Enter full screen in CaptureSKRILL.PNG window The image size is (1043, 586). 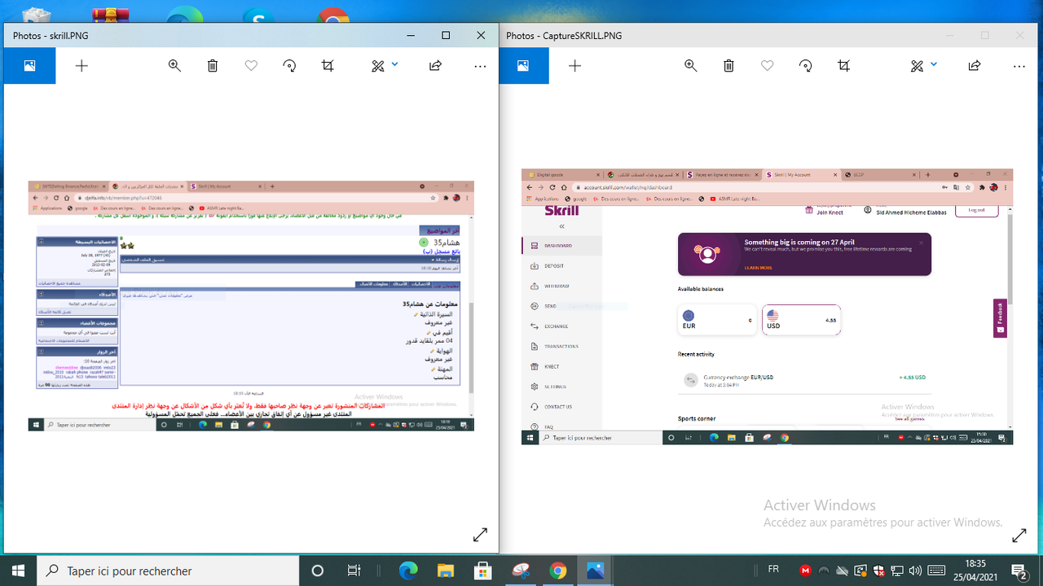coord(1019,535)
